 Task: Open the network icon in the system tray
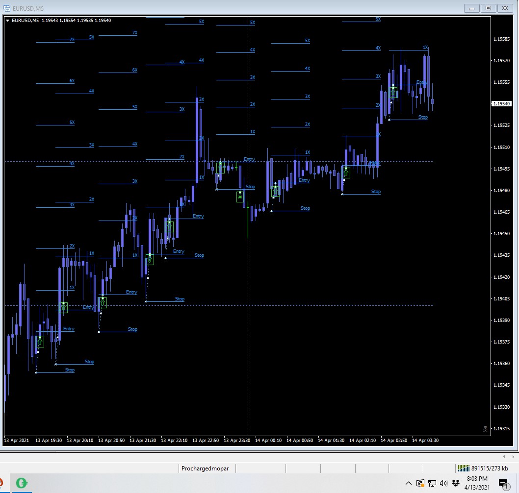click(432, 483)
